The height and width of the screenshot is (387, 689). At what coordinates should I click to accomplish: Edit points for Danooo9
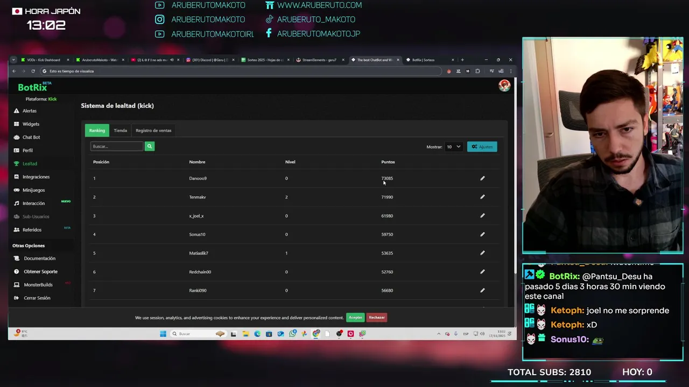(x=482, y=178)
